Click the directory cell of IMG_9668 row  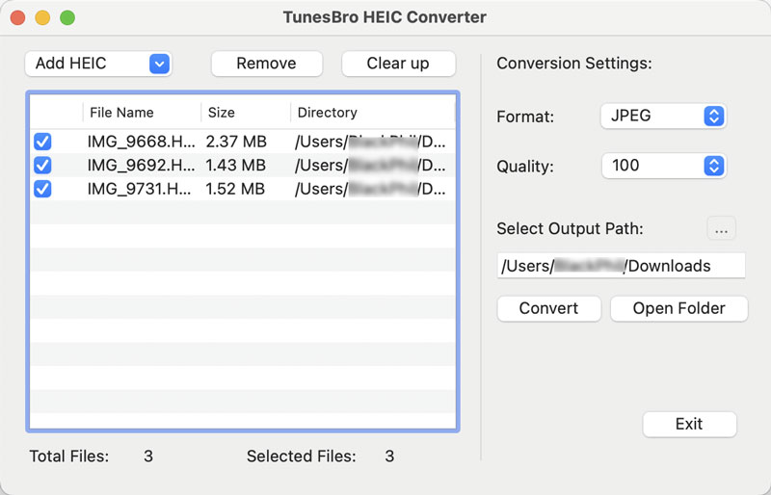click(370, 142)
